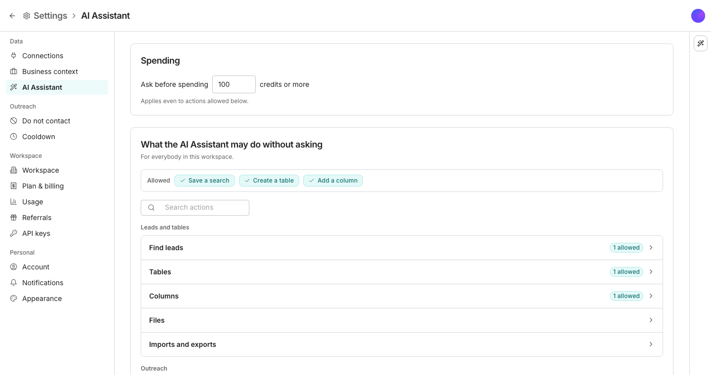
Task: Click the Appearance palette icon
Action: click(x=14, y=299)
